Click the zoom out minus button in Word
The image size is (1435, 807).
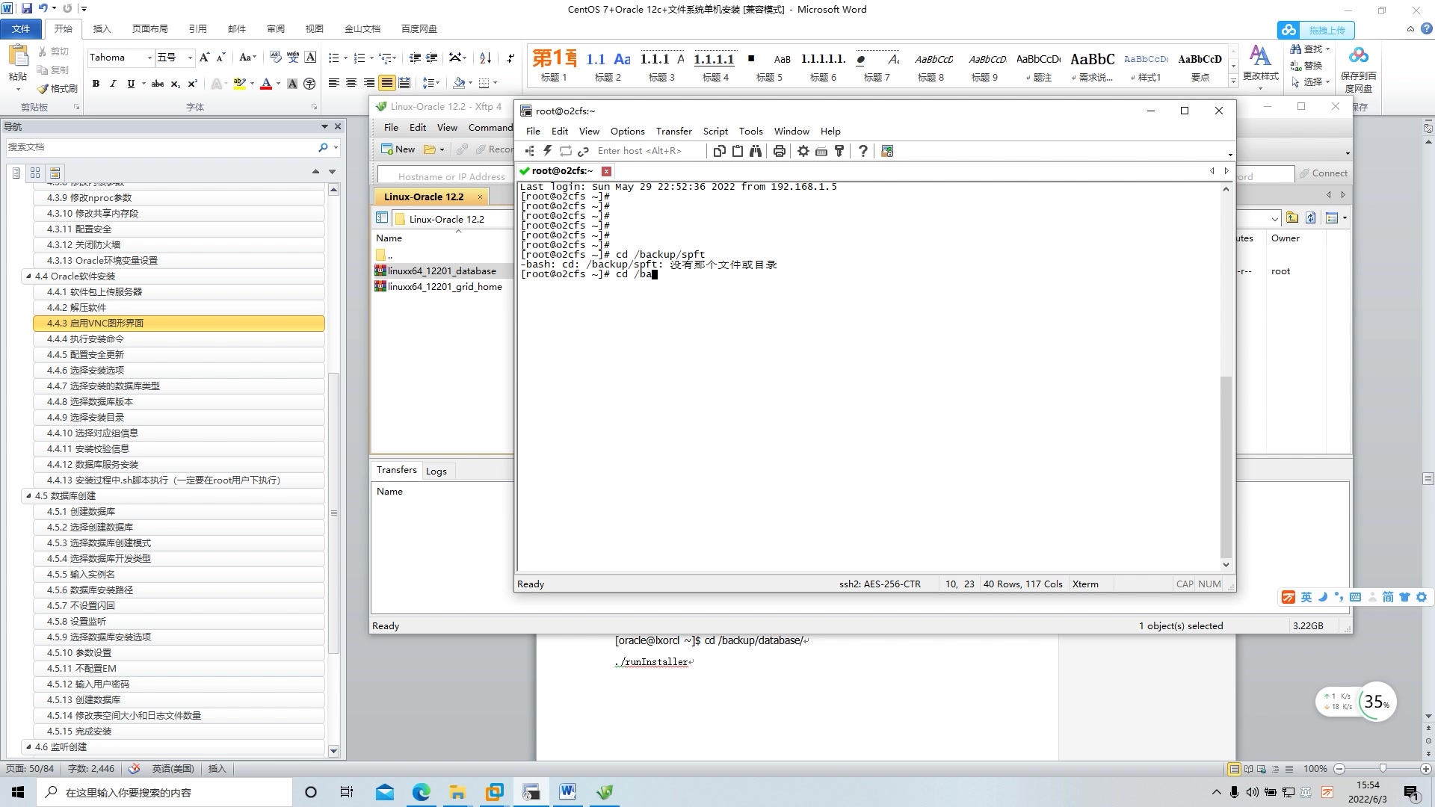coord(1339,769)
